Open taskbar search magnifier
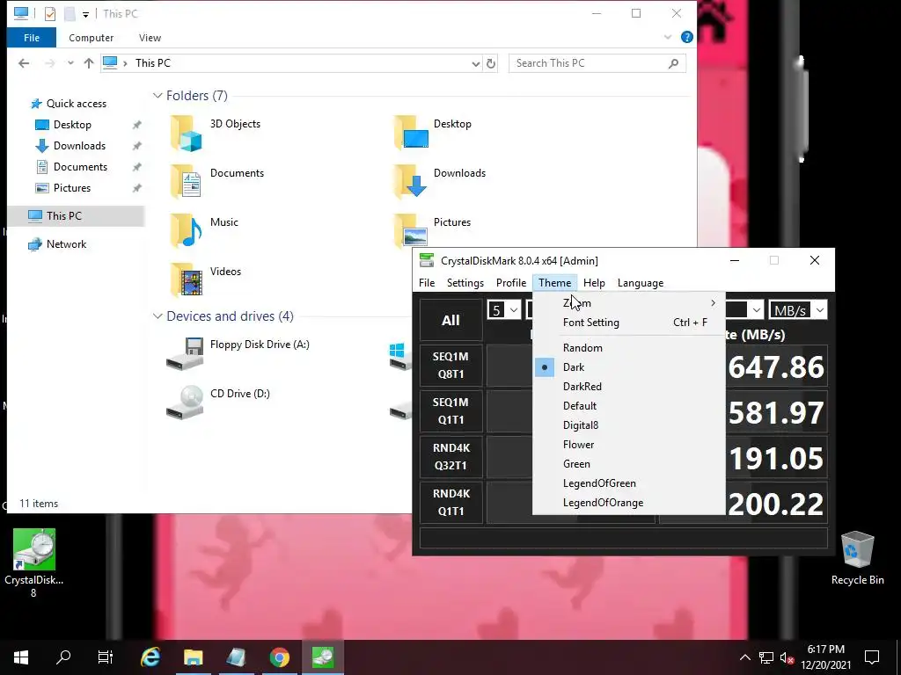The width and height of the screenshot is (901, 675). pyautogui.click(x=63, y=657)
